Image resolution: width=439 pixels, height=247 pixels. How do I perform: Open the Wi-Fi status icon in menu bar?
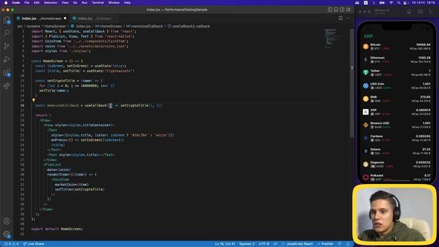(x=391, y=3)
